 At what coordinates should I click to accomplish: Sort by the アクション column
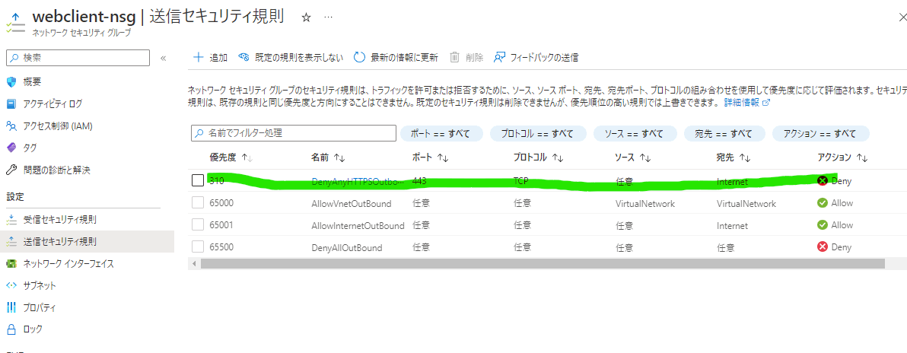[842, 157]
